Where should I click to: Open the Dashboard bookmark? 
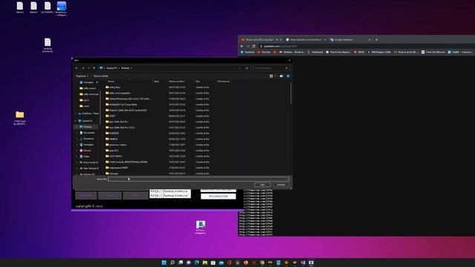click(x=315, y=52)
